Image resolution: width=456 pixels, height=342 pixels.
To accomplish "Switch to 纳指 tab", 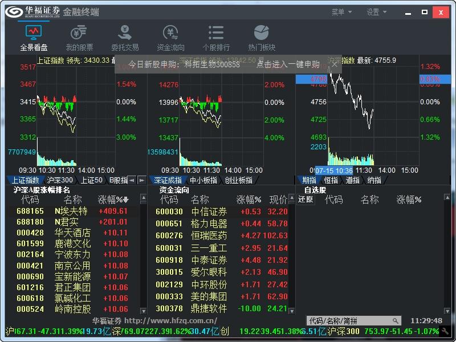I will pos(374,180).
